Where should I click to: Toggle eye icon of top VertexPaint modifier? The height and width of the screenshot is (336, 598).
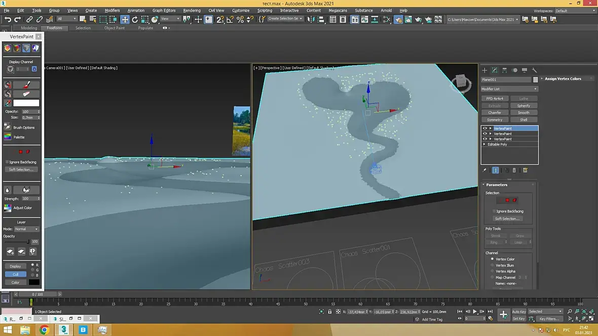[485, 129]
